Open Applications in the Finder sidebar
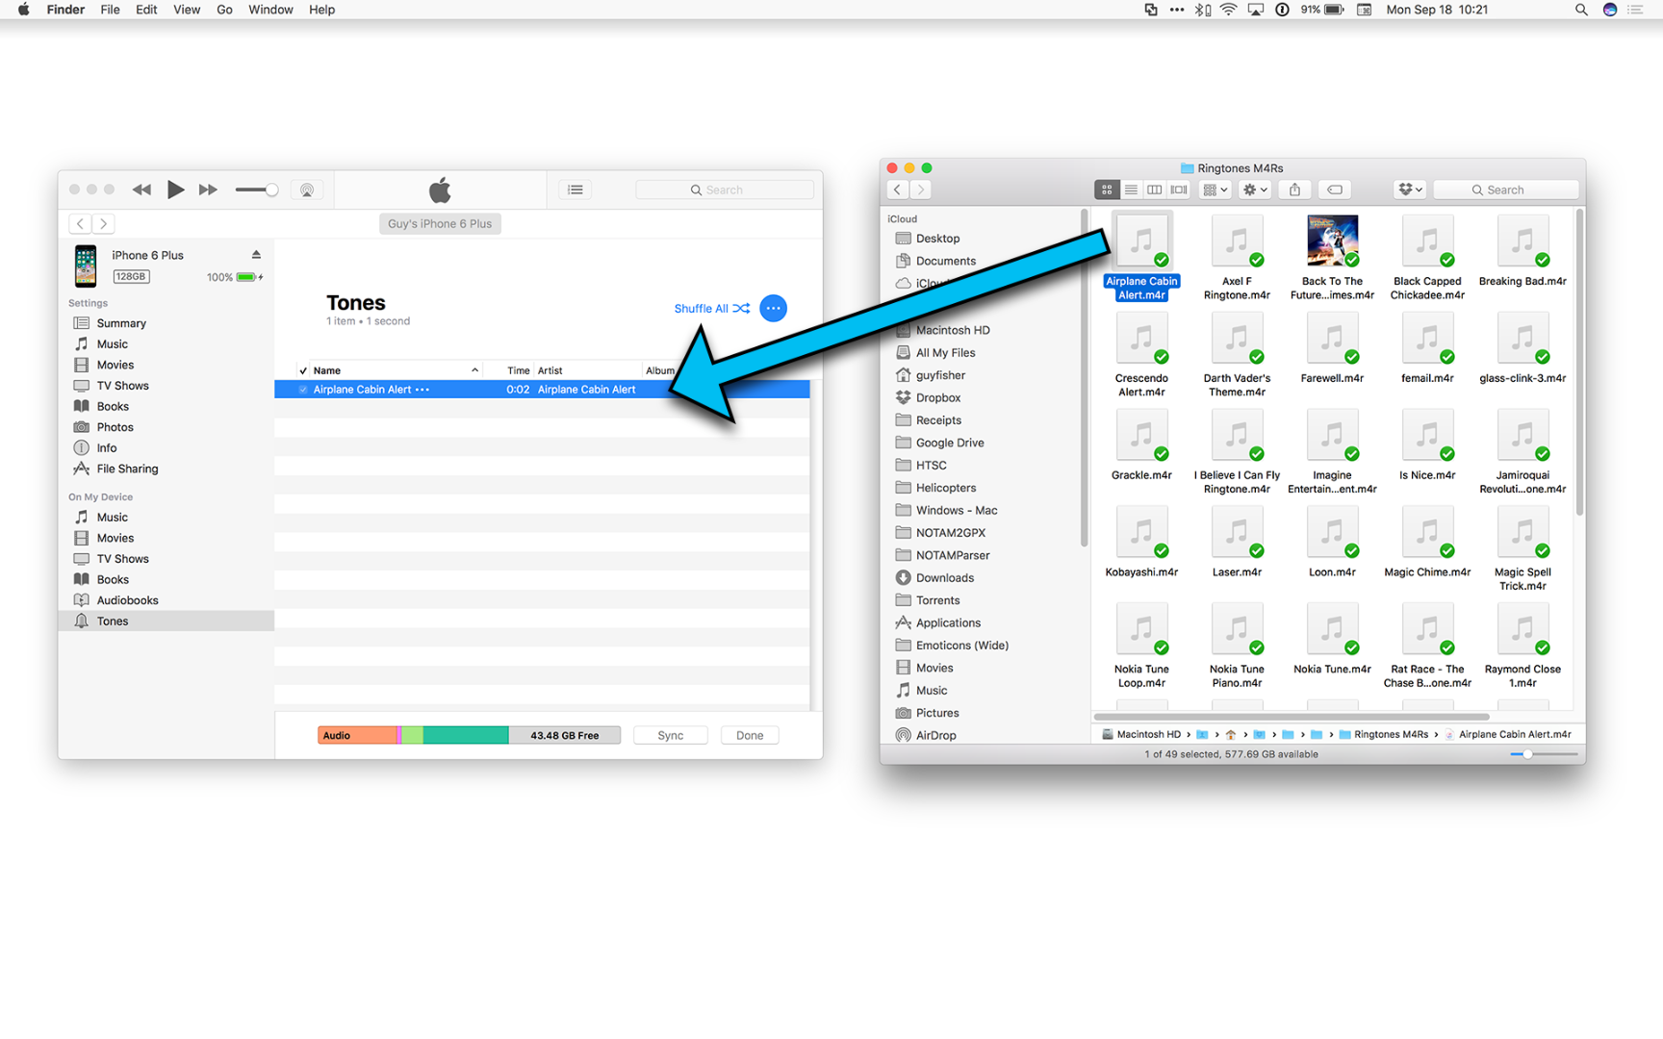 point(948,622)
